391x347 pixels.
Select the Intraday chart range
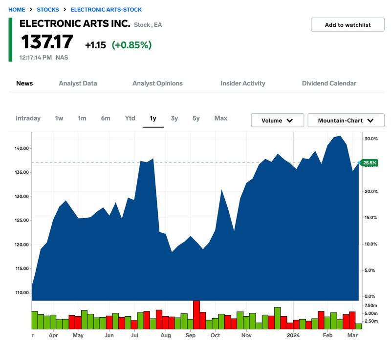click(28, 118)
